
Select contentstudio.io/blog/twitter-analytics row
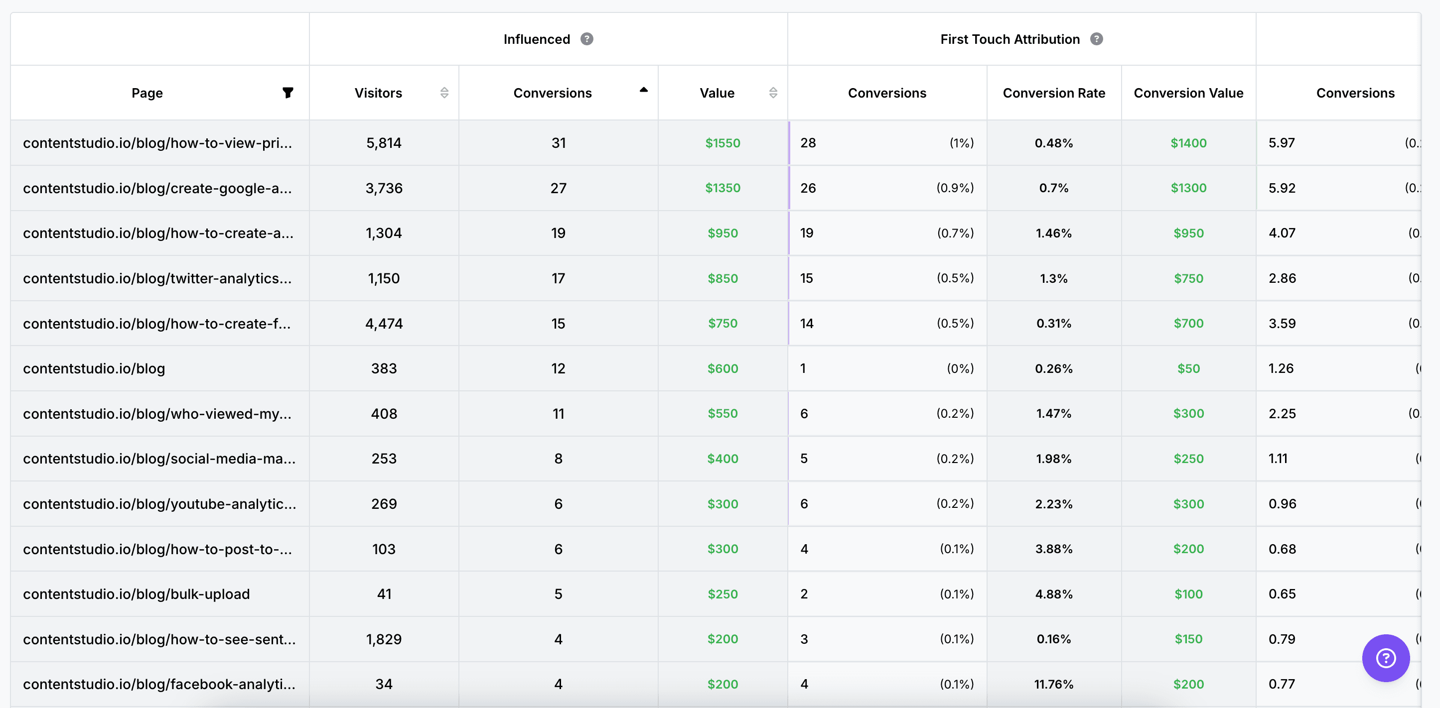[157, 278]
